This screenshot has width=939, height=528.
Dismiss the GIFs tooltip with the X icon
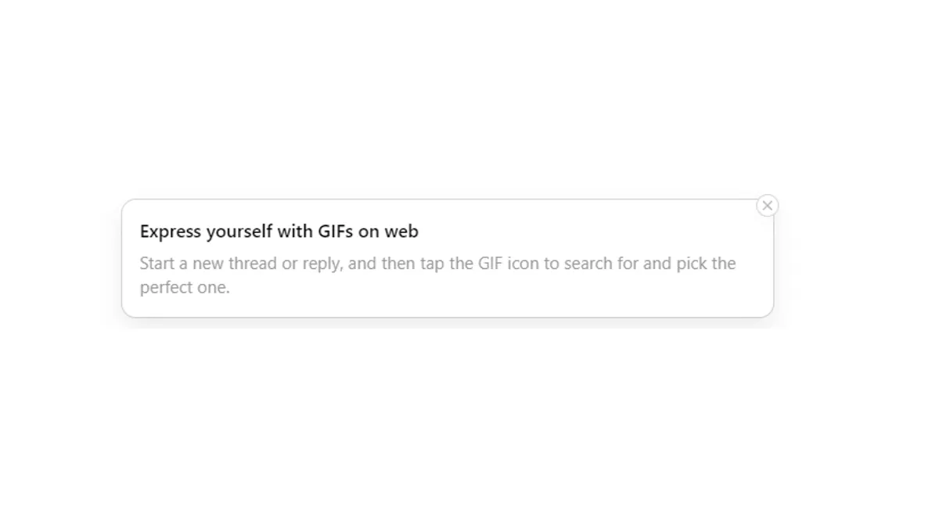(x=767, y=206)
